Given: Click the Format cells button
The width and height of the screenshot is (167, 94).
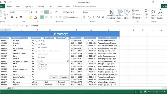Looking at the screenshot, I should [137, 18].
